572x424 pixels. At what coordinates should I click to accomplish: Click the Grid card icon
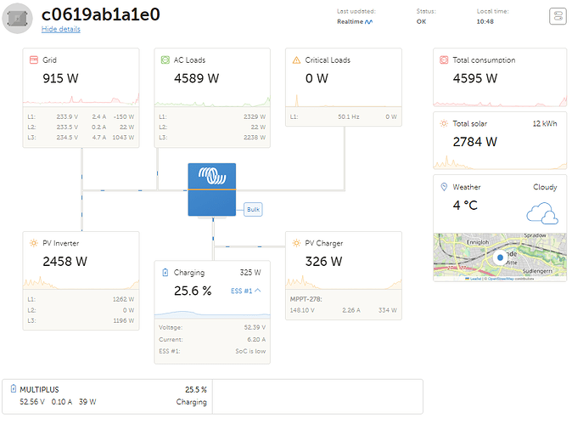[34, 59]
